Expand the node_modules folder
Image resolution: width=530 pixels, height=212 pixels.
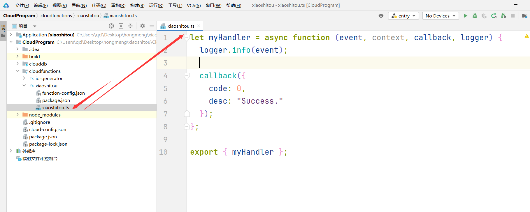[x=17, y=115]
